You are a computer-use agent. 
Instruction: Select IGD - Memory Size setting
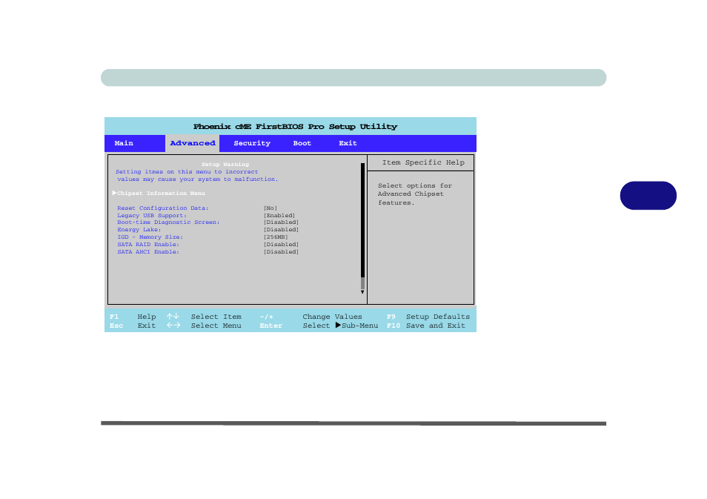(150, 237)
